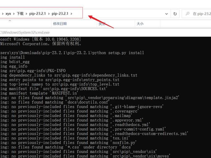The image size is (211, 158).
Task: Open the address bar history dropdown
Action: click(166, 14)
